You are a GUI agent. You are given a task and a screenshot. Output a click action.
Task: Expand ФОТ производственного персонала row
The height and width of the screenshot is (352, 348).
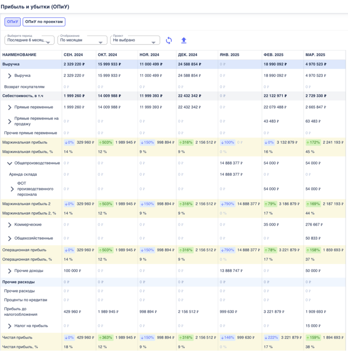[12, 189]
